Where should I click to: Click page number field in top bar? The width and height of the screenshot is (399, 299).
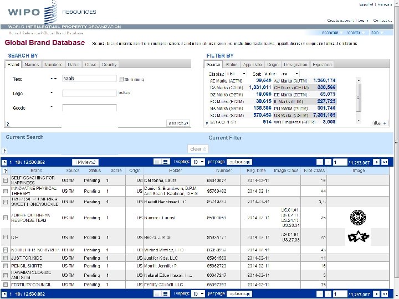340,162
